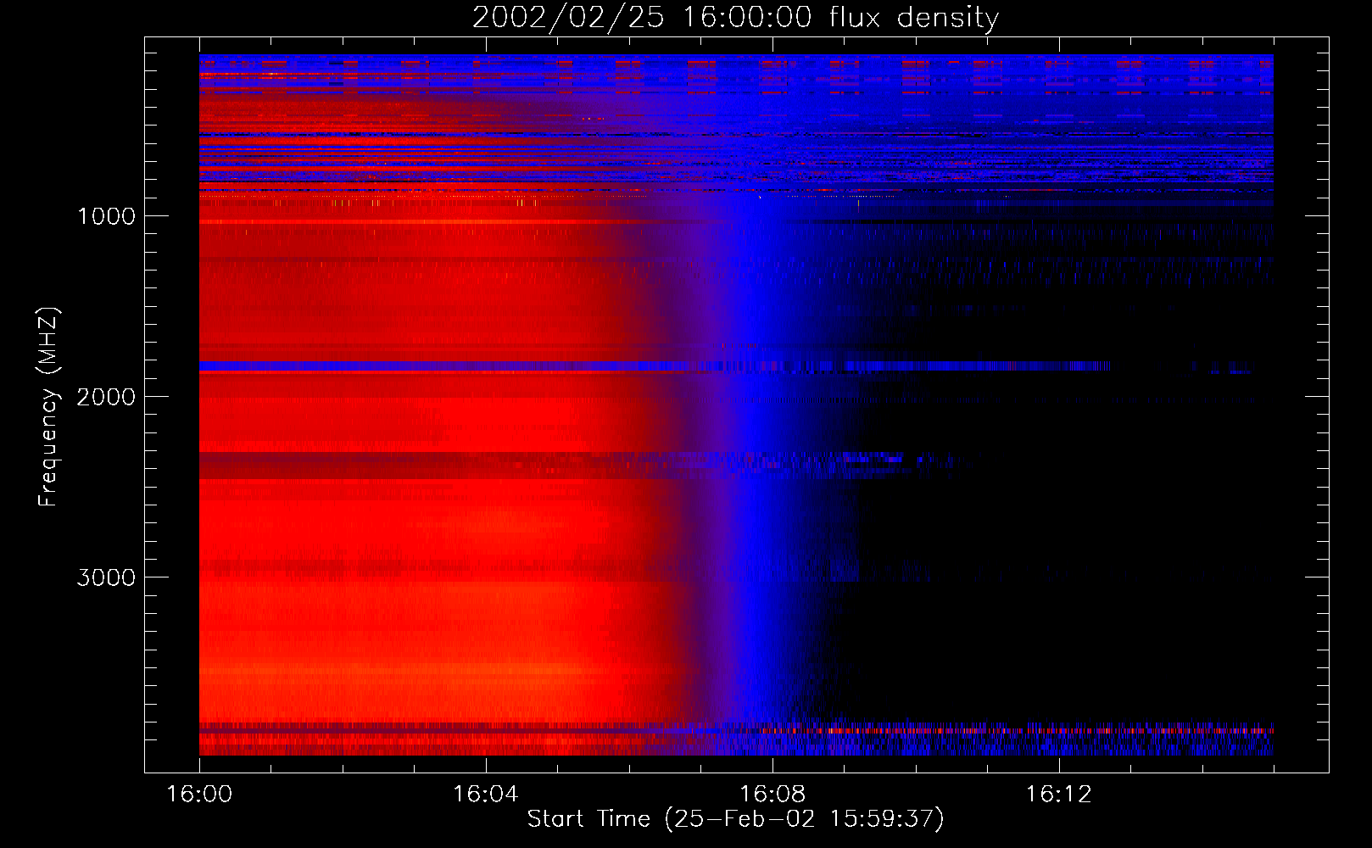Click the plot title '2002/02/25 16:00:00 flux density'
The width and height of the screenshot is (1372, 848).
click(735, 17)
